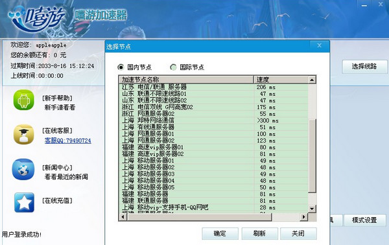This screenshot has width=389, height=245.
Task: Sort by 加速节点名称 column header
Action: click(x=187, y=80)
